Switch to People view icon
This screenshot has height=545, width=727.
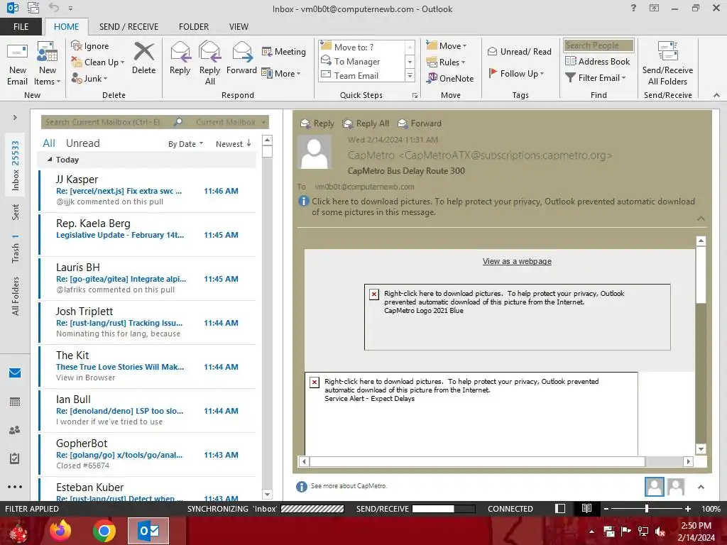coord(15,430)
